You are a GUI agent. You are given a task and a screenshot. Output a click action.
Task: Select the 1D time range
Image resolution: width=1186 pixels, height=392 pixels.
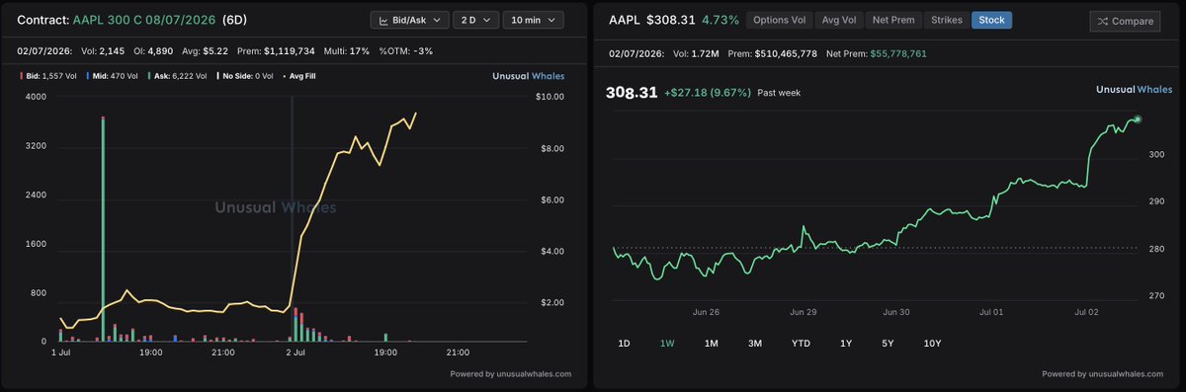coord(624,344)
